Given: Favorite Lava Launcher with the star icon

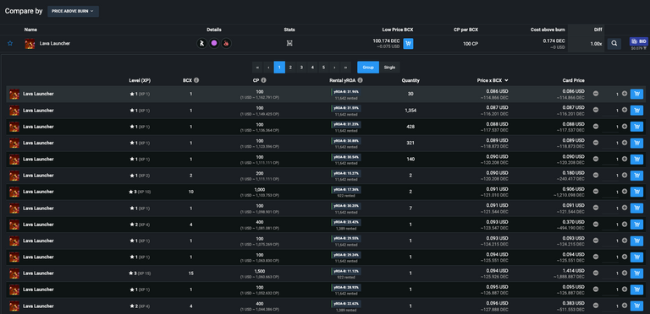Looking at the screenshot, I should point(10,43).
